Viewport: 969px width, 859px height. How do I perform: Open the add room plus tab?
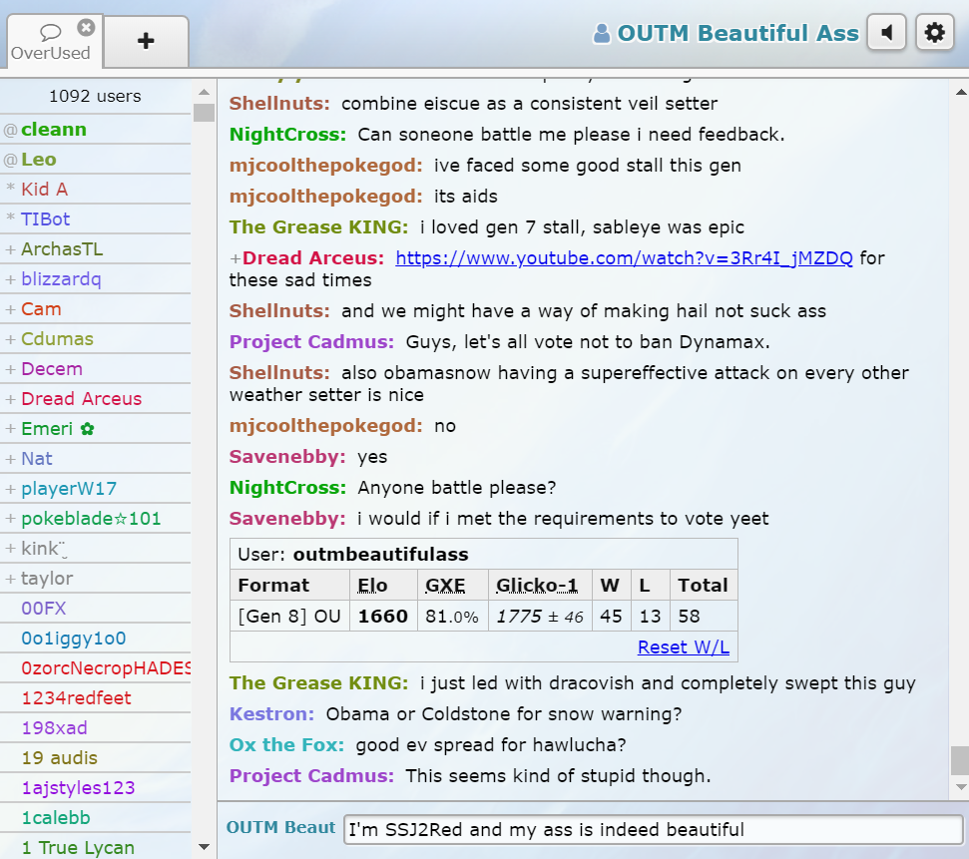coord(146,41)
